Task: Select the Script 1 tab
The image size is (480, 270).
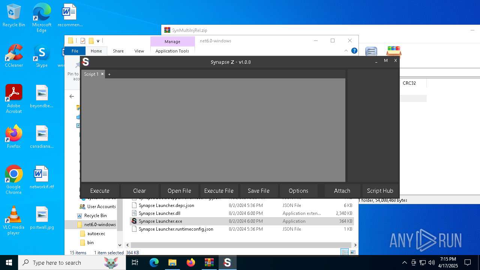Action: (91, 74)
